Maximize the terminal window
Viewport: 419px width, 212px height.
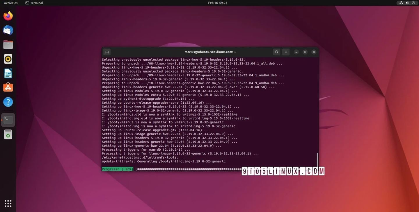click(305, 52)
